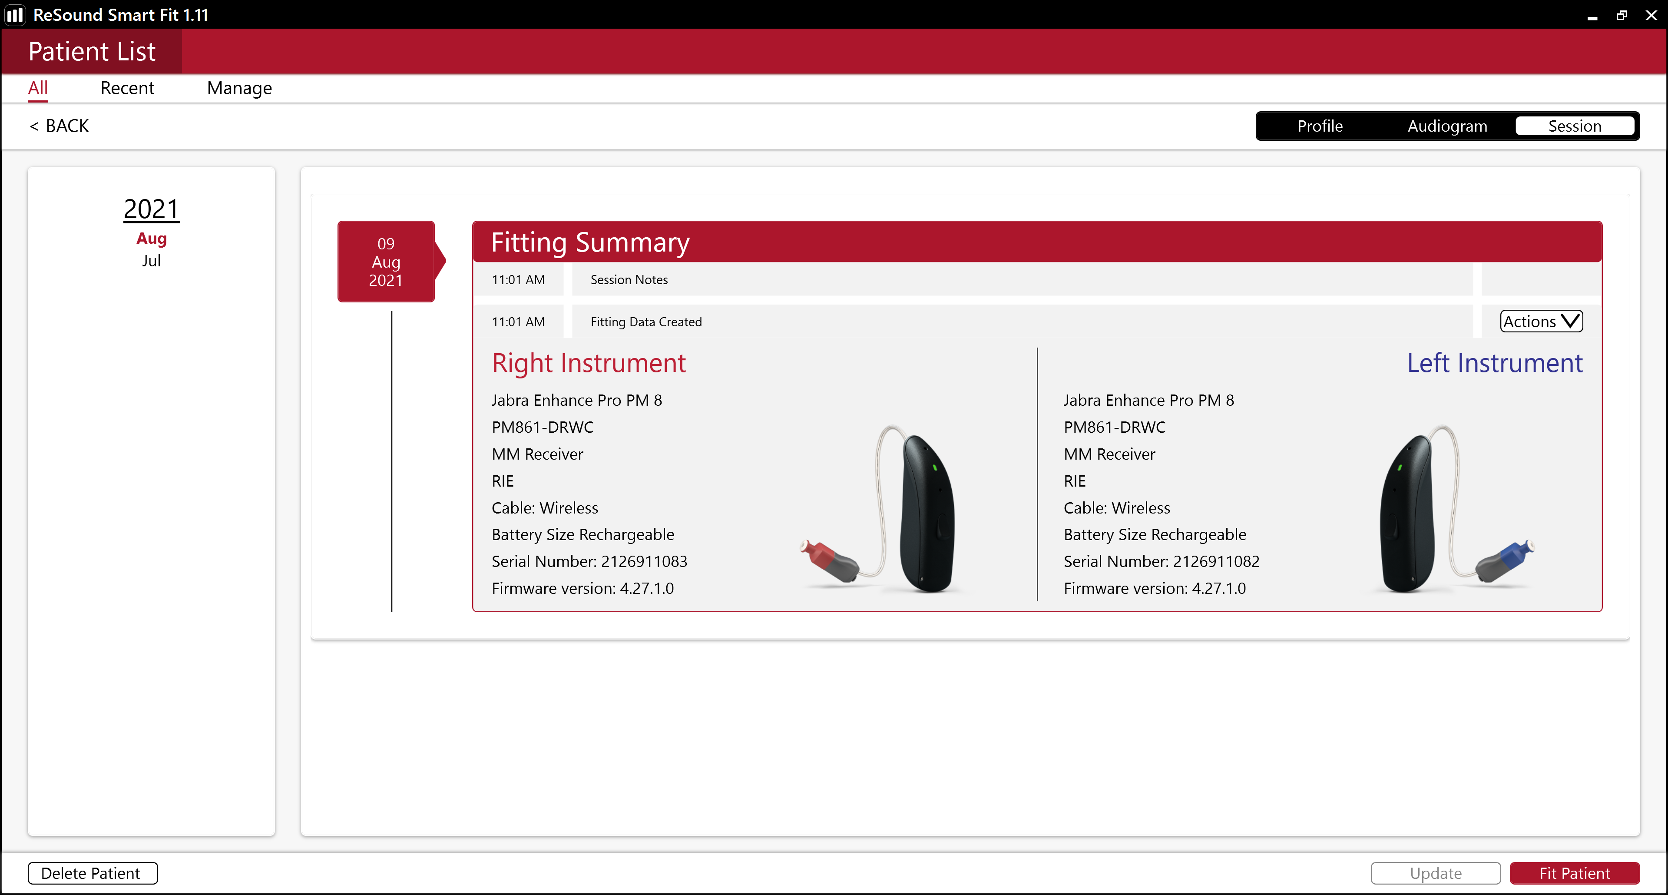The width and height of the screenshot is (1668, 895).
Task: Open the Actions dropdown
Action: (x=1541, y=321)
